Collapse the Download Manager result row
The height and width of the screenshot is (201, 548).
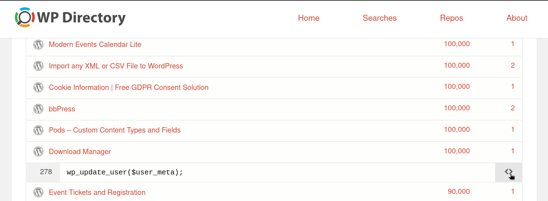(x=80, y=152)
